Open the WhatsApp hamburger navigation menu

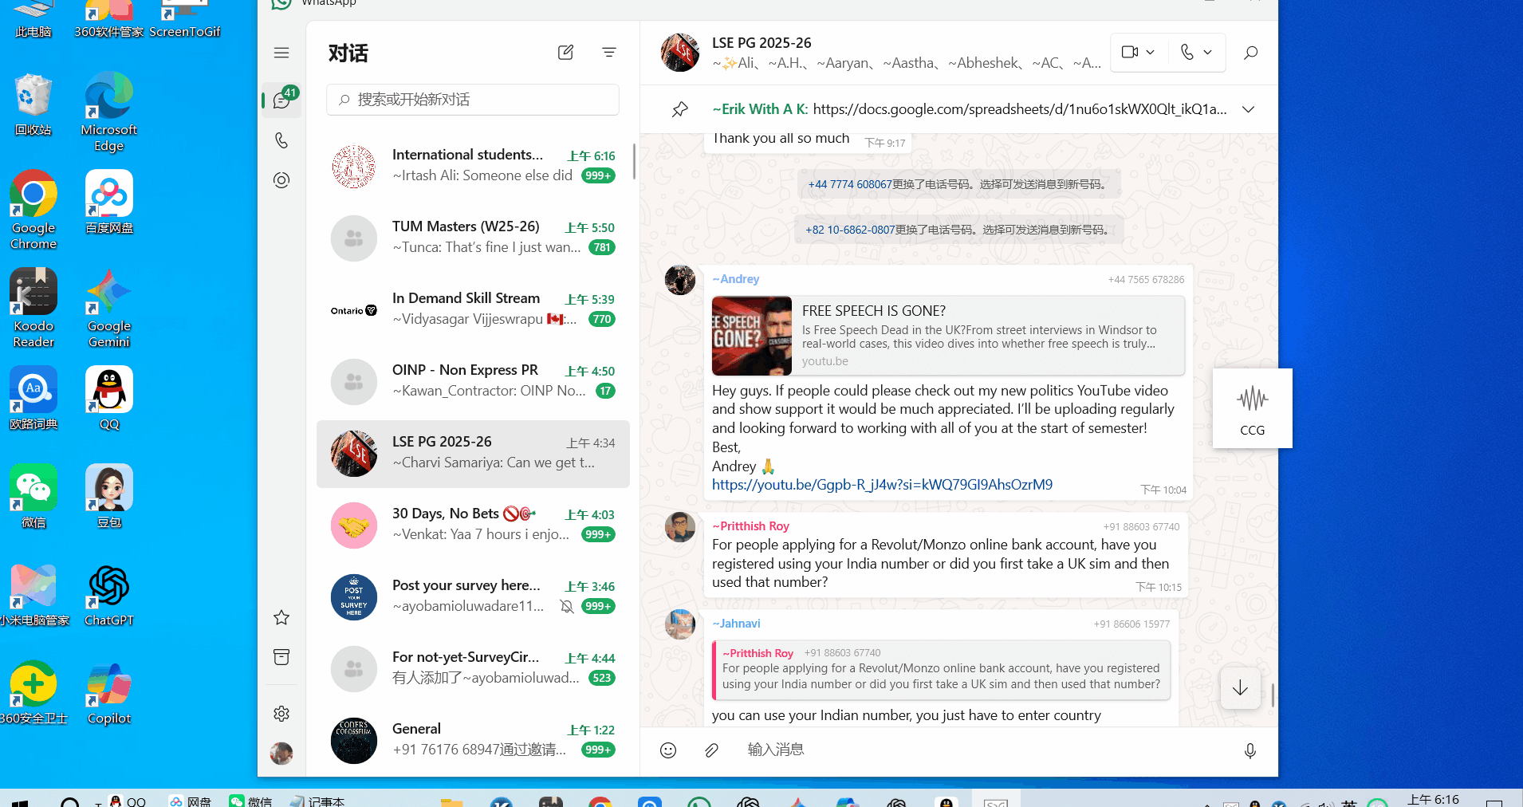(281, 53)
